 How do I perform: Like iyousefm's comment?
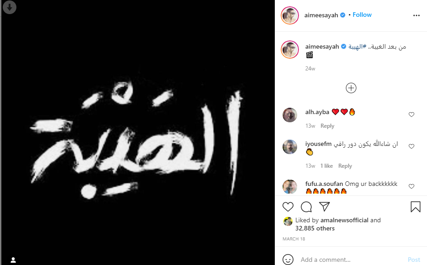pos(412,146)
